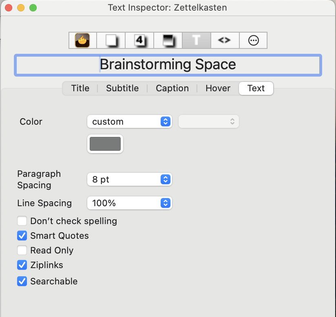This screenshot has height=317, width=336.
Task: Uncheck the Searchable checkbox
Action: [x=22, y=281]
